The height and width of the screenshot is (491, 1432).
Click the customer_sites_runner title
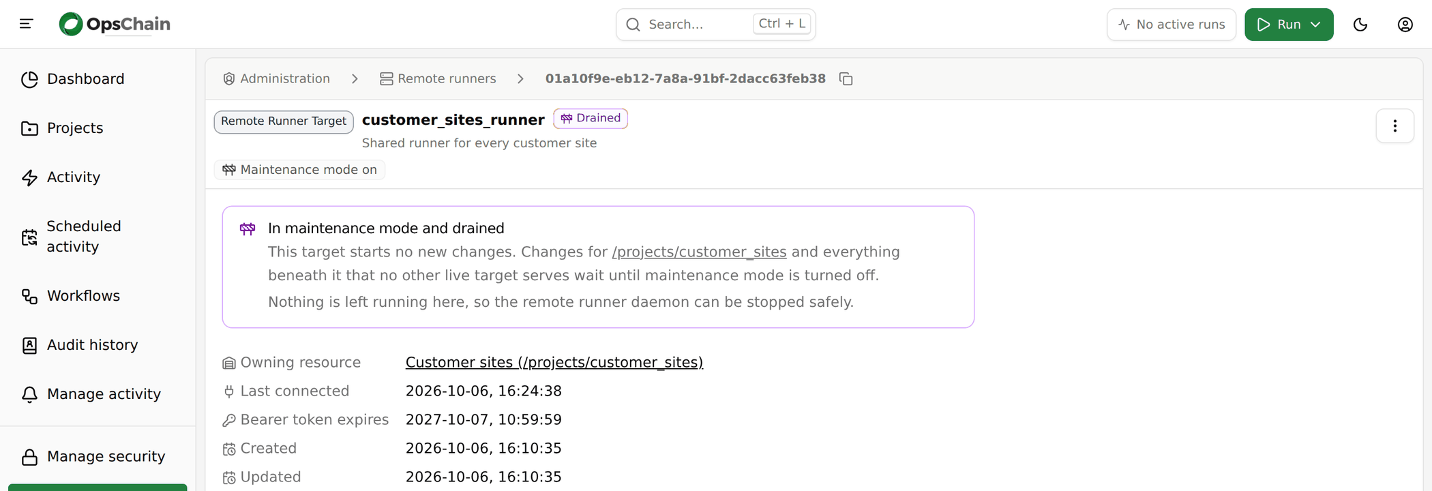(x=453, y=120)
